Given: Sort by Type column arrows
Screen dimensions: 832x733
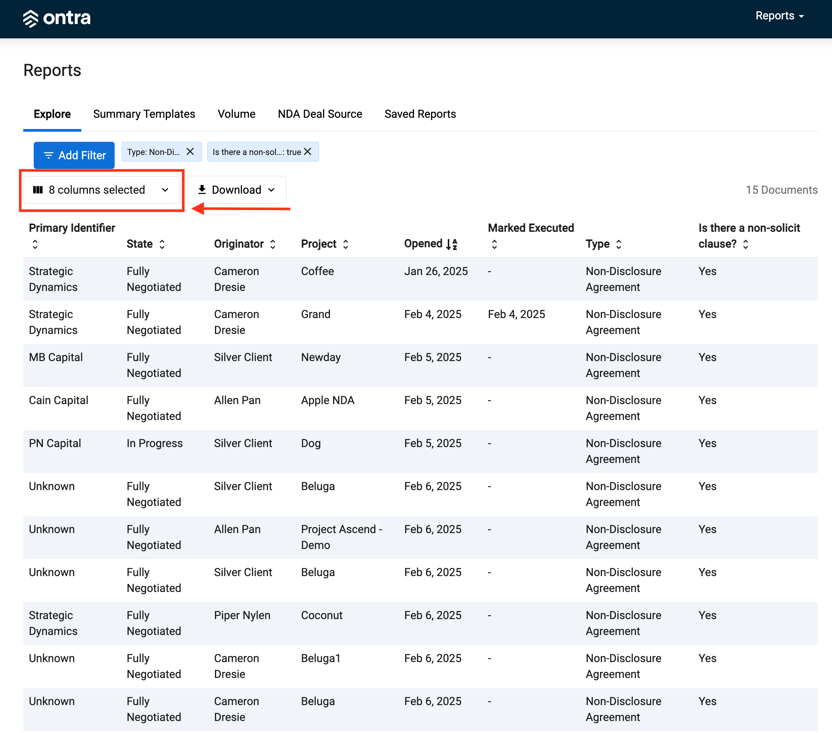Looking at the screenshot, I should [619, 244].
